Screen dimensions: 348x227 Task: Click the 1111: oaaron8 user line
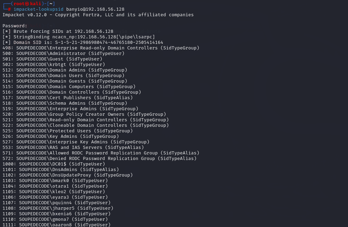[x=56, y=225]
